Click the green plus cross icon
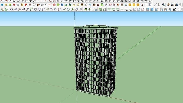The width and height of the screenshot is (183, 103). point(58,5)
